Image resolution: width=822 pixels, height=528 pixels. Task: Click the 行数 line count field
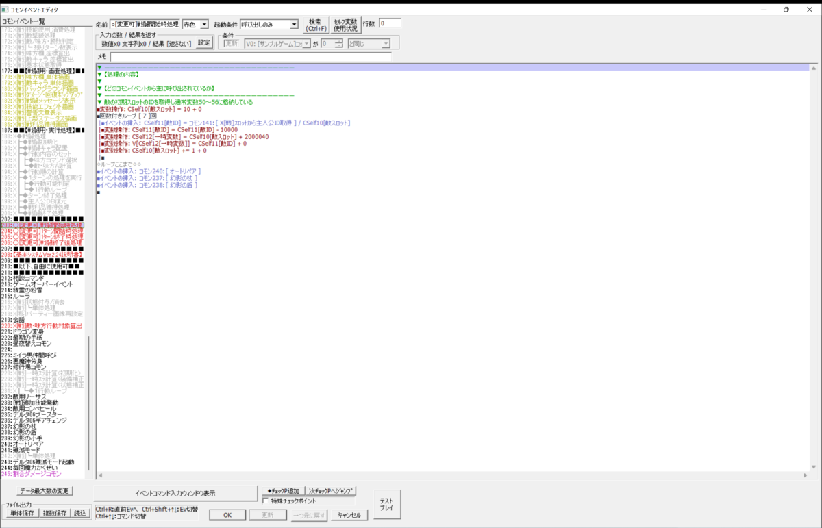click(389, 23)
